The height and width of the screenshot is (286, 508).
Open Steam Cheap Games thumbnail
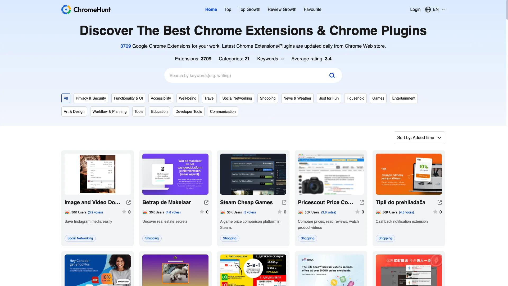tap(253, 174)
